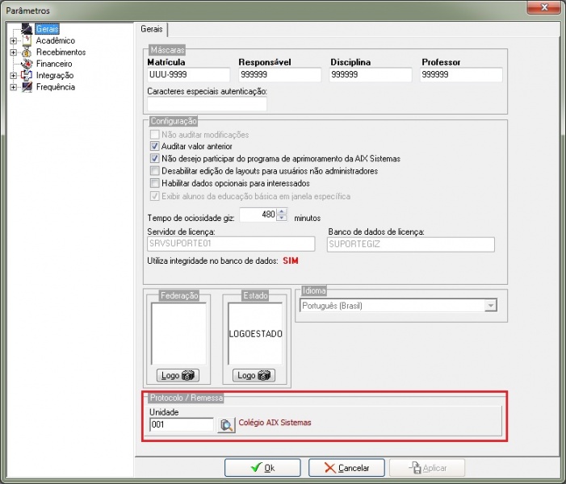Expand the Acadêmico tree node

14,41
